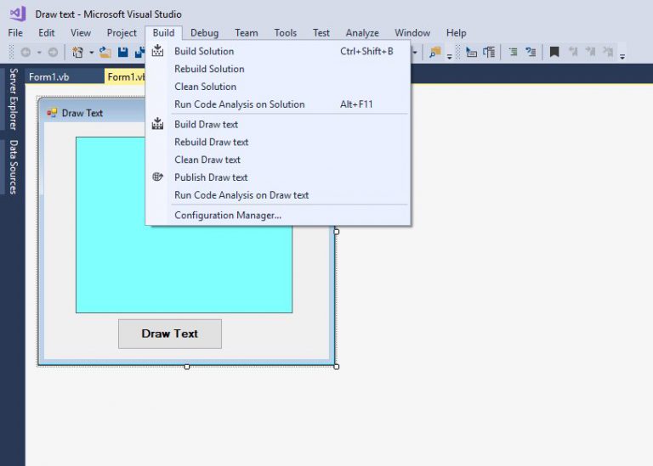Open the toolbar overflow arrow beside Find in Files

click(449, 56)
